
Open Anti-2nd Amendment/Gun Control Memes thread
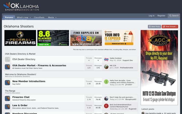(121, 106)
